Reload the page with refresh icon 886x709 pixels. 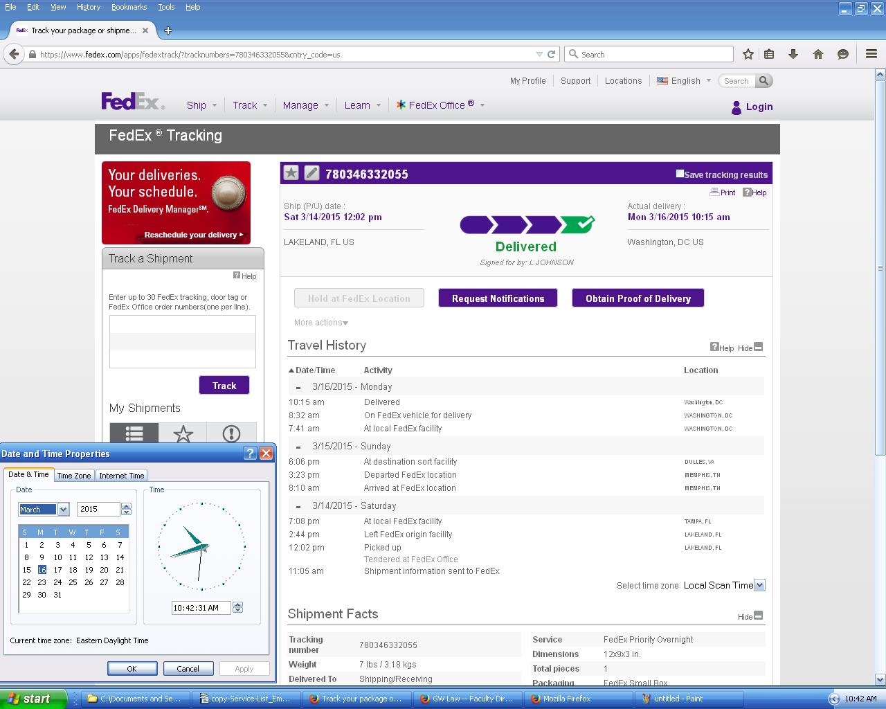552,54
